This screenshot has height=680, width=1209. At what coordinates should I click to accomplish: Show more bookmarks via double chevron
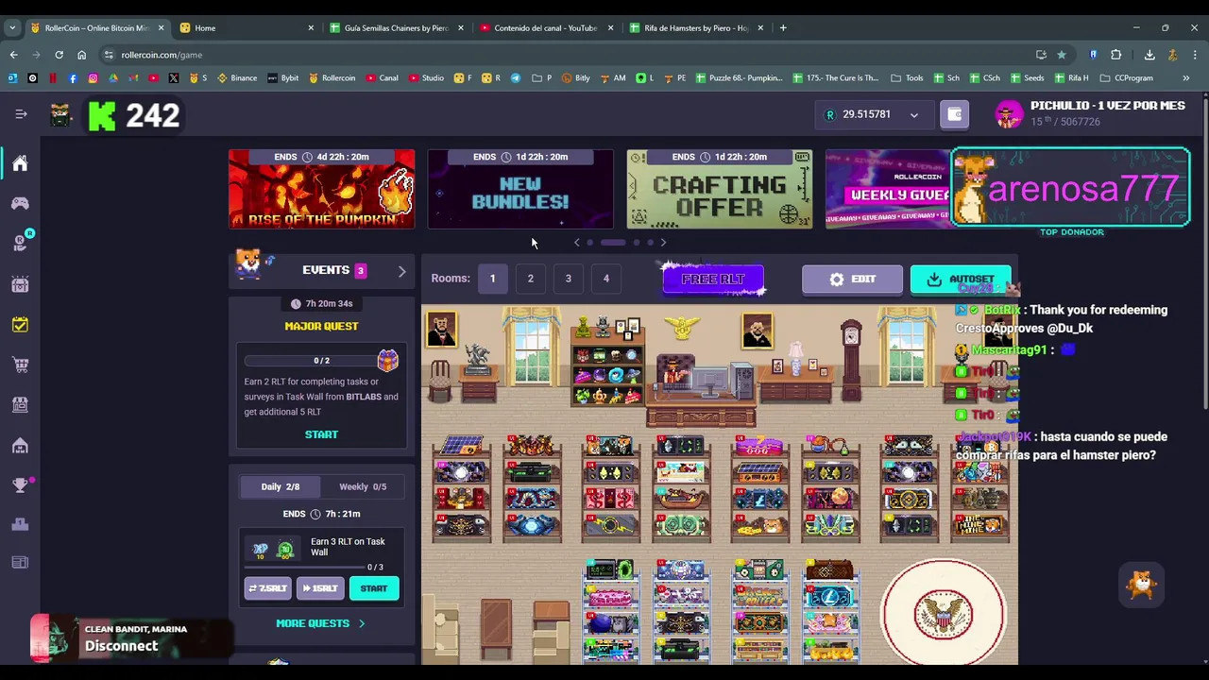1185,78
